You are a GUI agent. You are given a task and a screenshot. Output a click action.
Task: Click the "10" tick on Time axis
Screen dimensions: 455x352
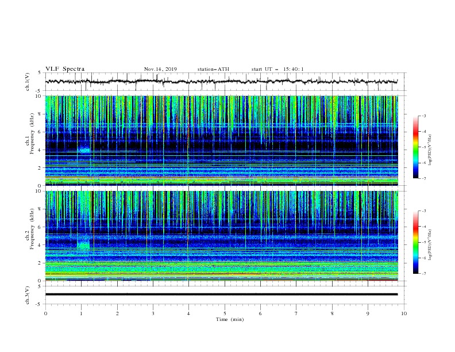click(x=404, y=313)
